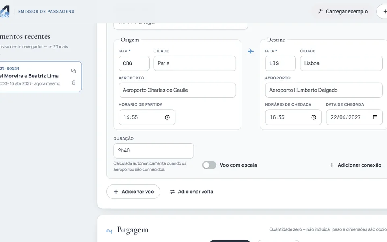Viewport: 387px width, 242px height.
Task: Click the Aeroporto Charles de Gaulle field
Action: point(177,90)
